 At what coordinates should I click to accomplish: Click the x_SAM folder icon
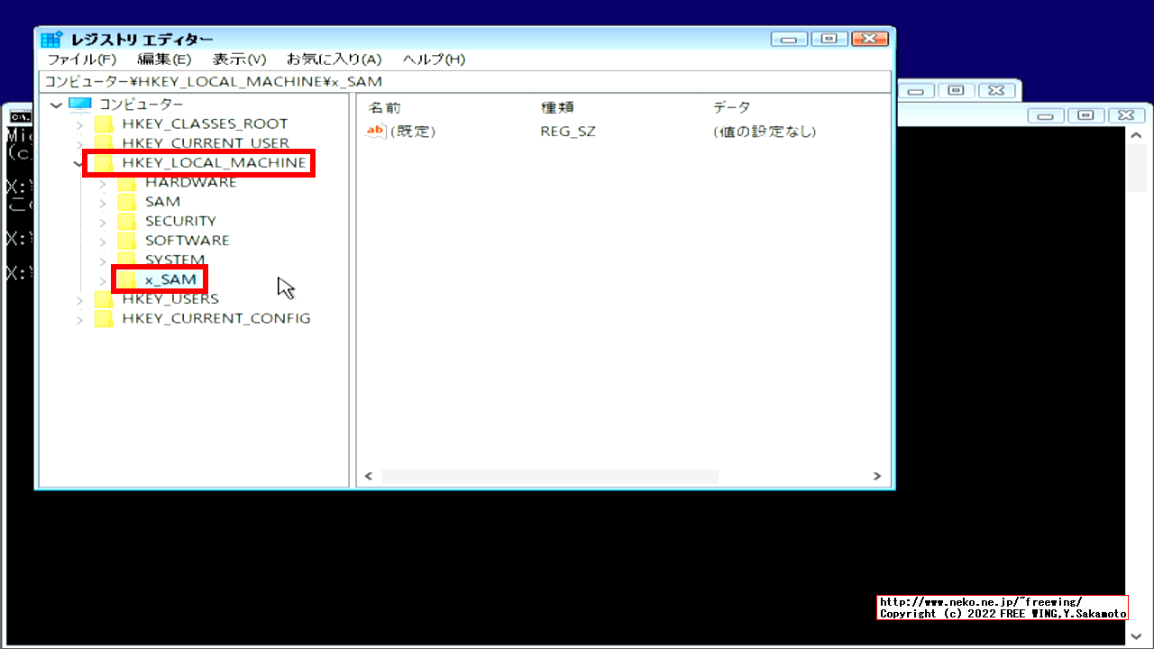coord(125,279)
